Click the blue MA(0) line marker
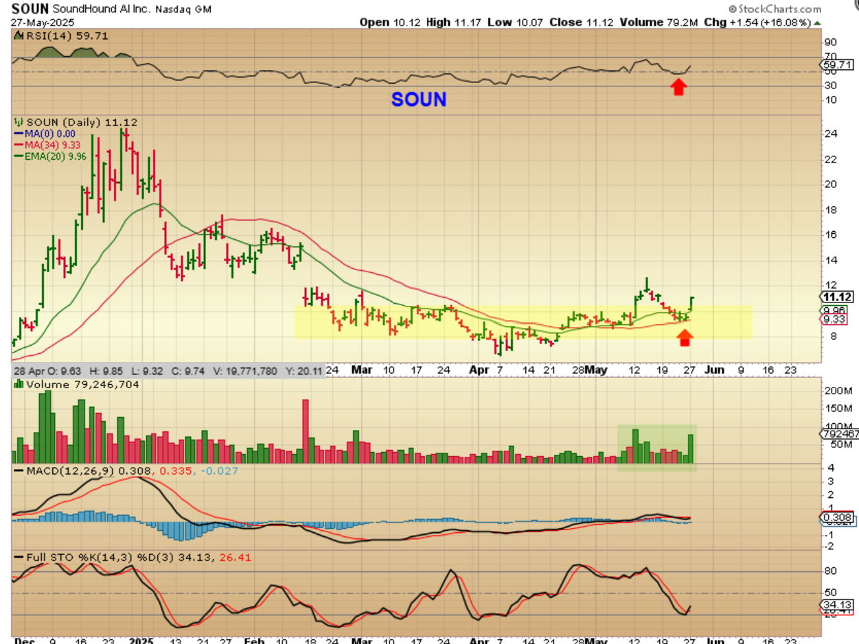Image resolution: width=859 pixels, height=644 pixels. pyautogui.click(x=17, y=133)
